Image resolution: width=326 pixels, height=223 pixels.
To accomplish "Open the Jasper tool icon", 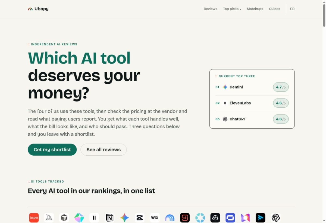I will click(x=34, y=218).
